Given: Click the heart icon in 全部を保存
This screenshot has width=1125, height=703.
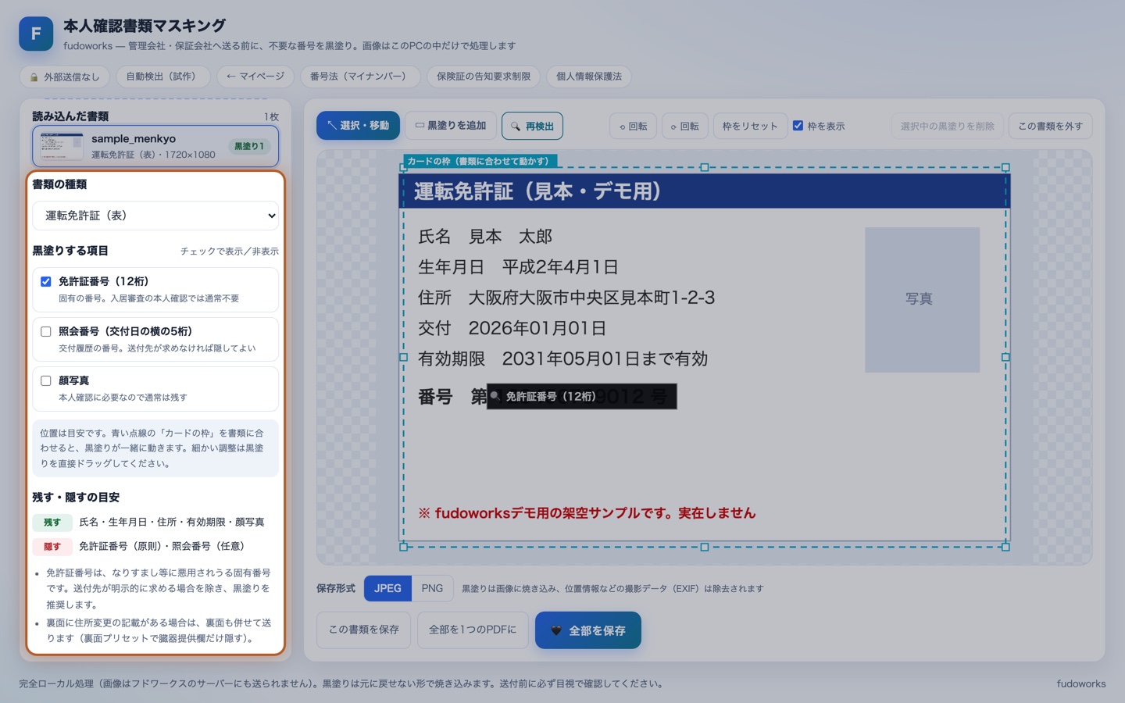Looking at the screenshot, I should [556, 630].
